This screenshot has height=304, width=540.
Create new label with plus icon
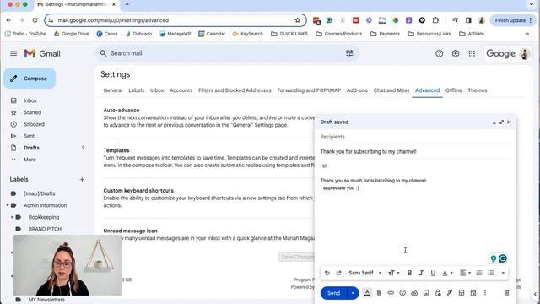82,179
